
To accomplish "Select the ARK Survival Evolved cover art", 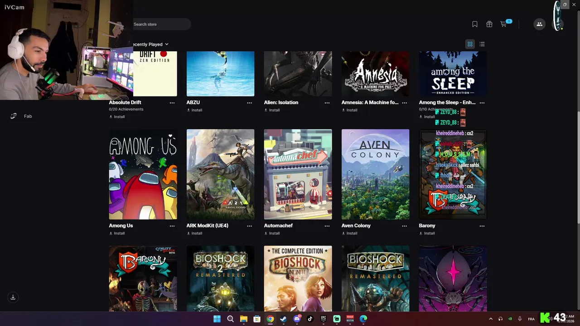I will [220, 174].
